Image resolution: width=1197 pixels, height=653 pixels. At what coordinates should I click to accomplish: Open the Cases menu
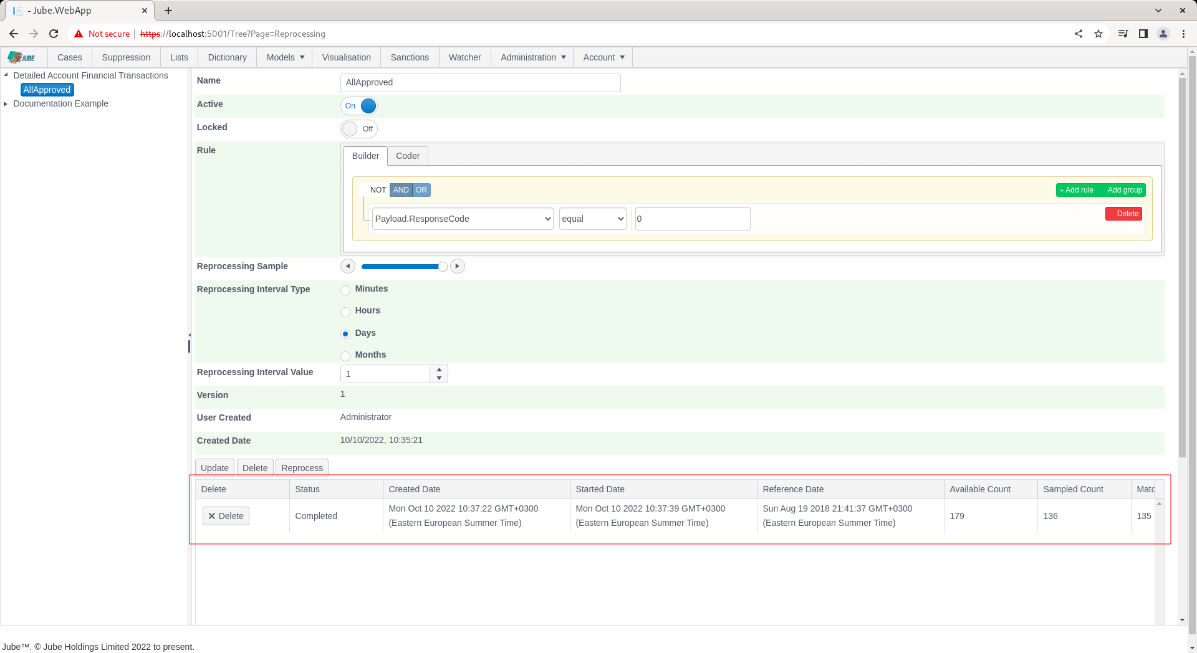click(x=70, y=57)
